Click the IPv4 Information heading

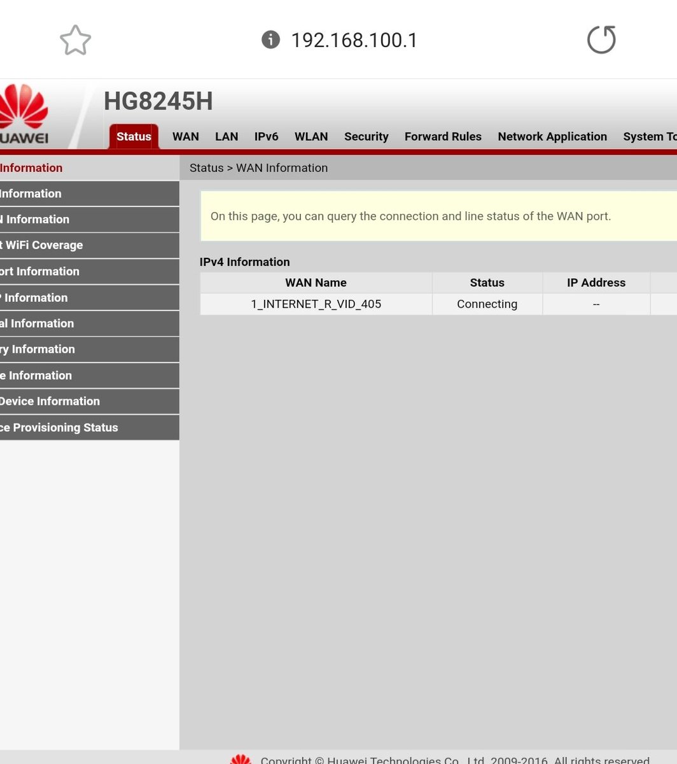(245, 262)
